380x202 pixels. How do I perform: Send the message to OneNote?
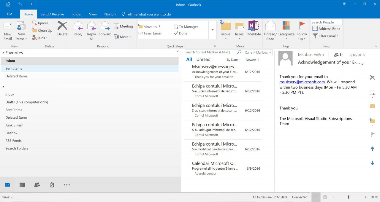point(254,29)
